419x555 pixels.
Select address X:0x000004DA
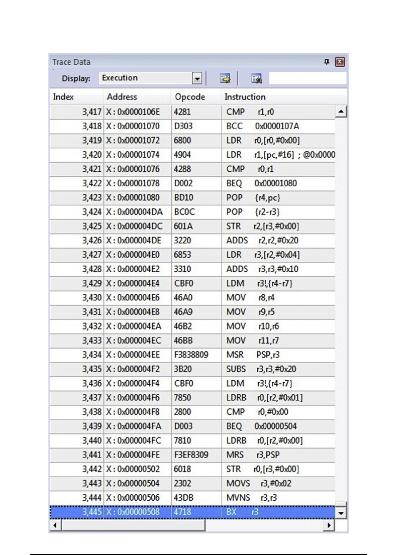134,211
